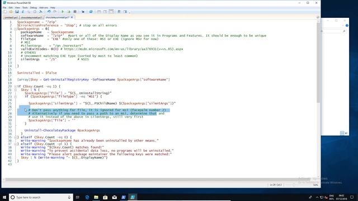
Task: Click the search icon in background window
Action: tap(344, 31)
